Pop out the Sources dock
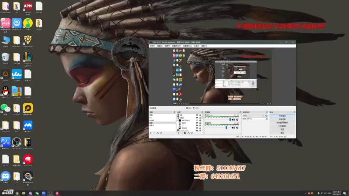Viewport: 349px width, 196px height. click(x=202, y=112)
